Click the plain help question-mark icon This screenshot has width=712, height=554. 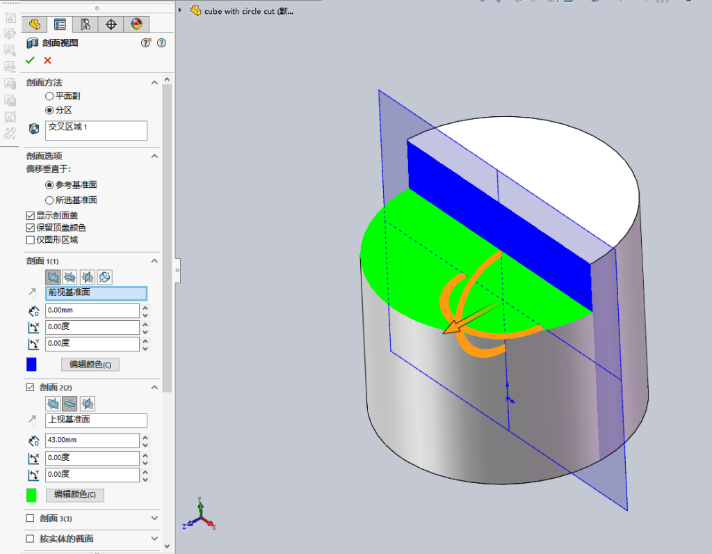tap(161, 42)
